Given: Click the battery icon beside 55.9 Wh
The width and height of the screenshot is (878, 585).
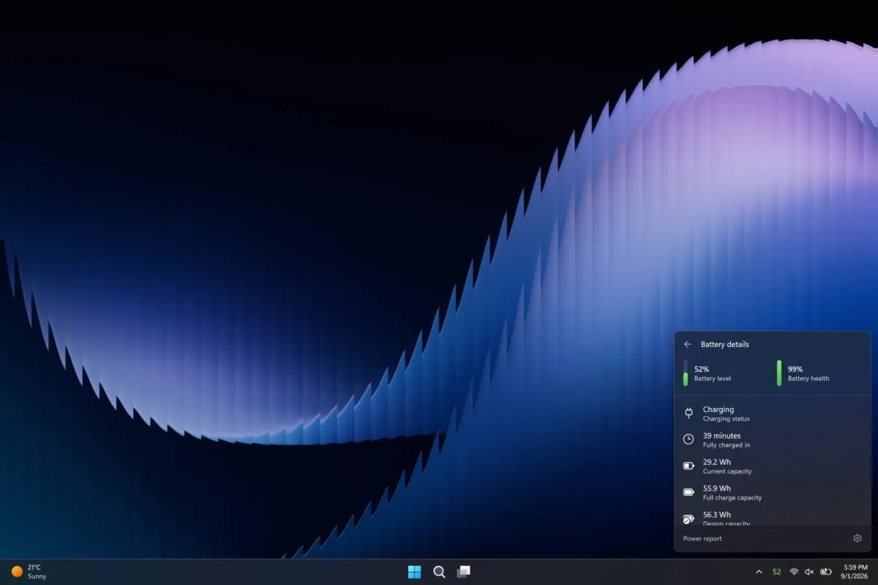Looking at the screenshot, I should [689, 492].
